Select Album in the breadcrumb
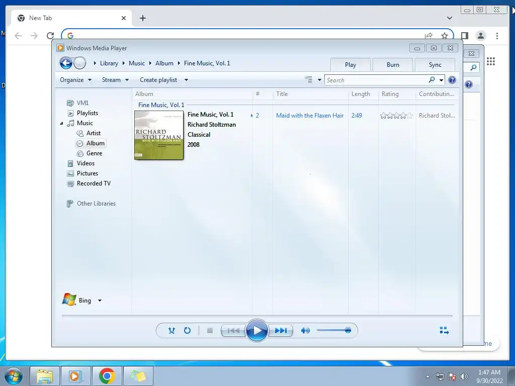Image resolution: width=515 pixels, height=386 pixels. click(x=164, y=63)
